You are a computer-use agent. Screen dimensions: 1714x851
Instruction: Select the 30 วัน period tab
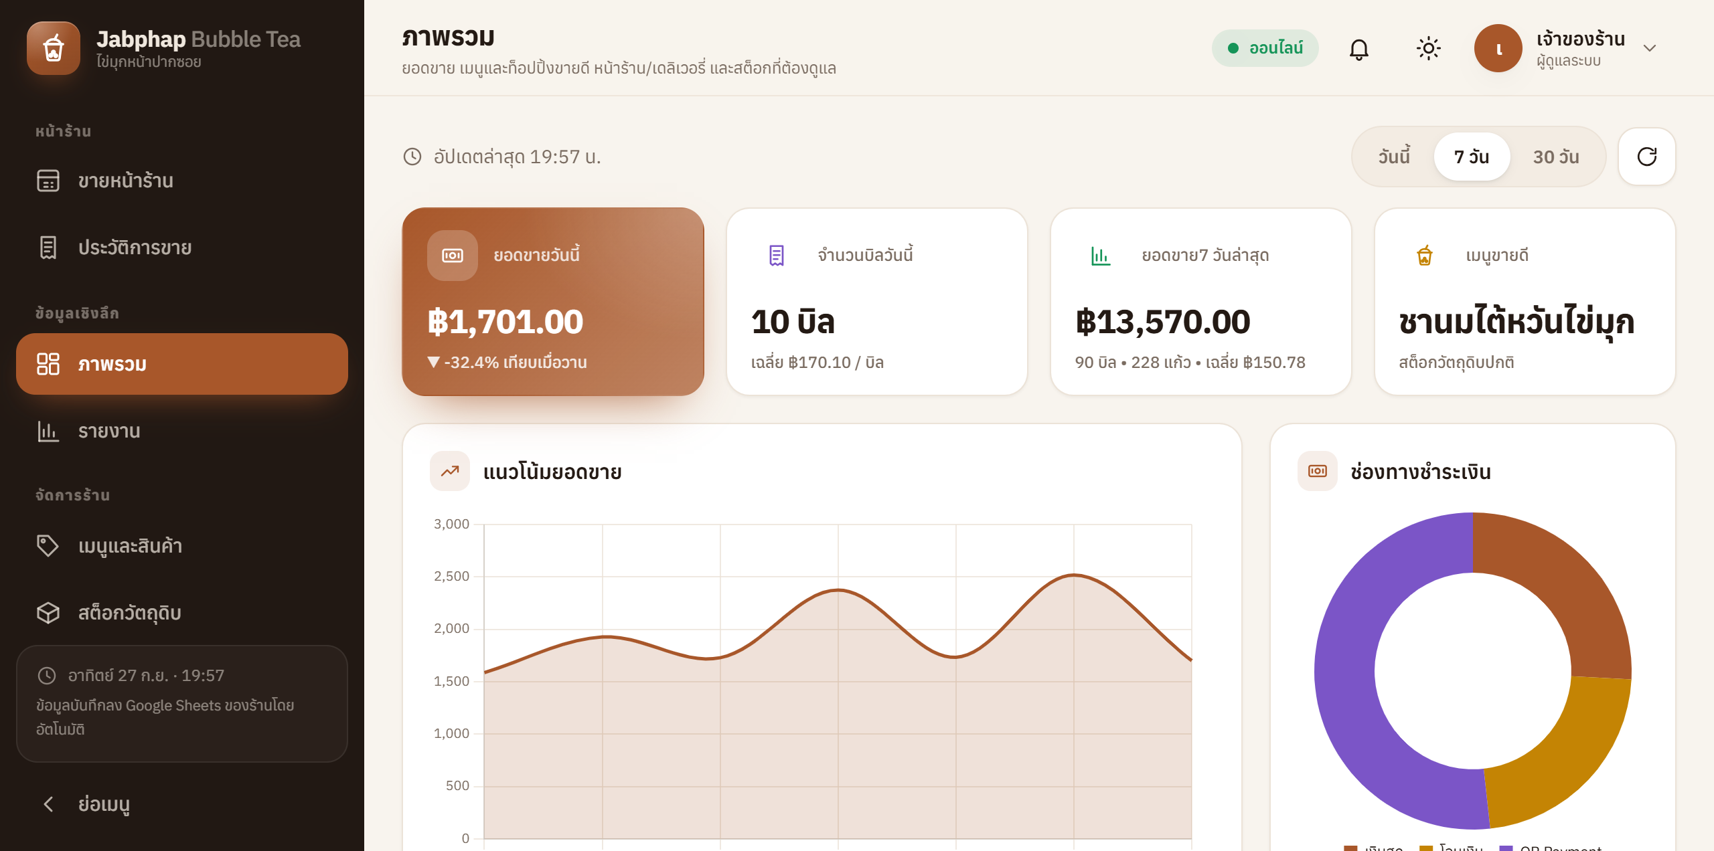[1556, 157]
